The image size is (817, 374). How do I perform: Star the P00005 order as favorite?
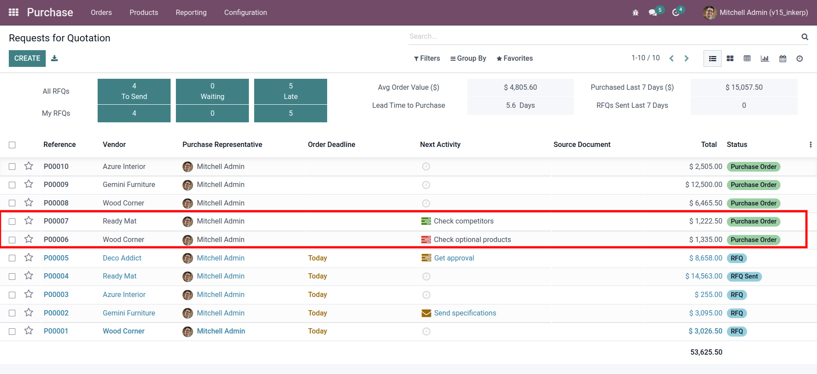tap(29, 257)
